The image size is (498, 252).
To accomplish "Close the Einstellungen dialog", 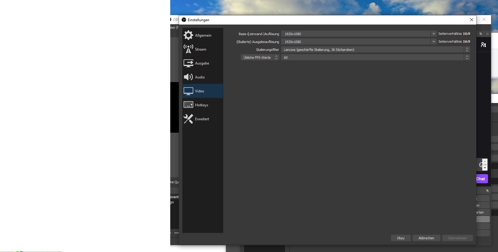I will 471,20.
